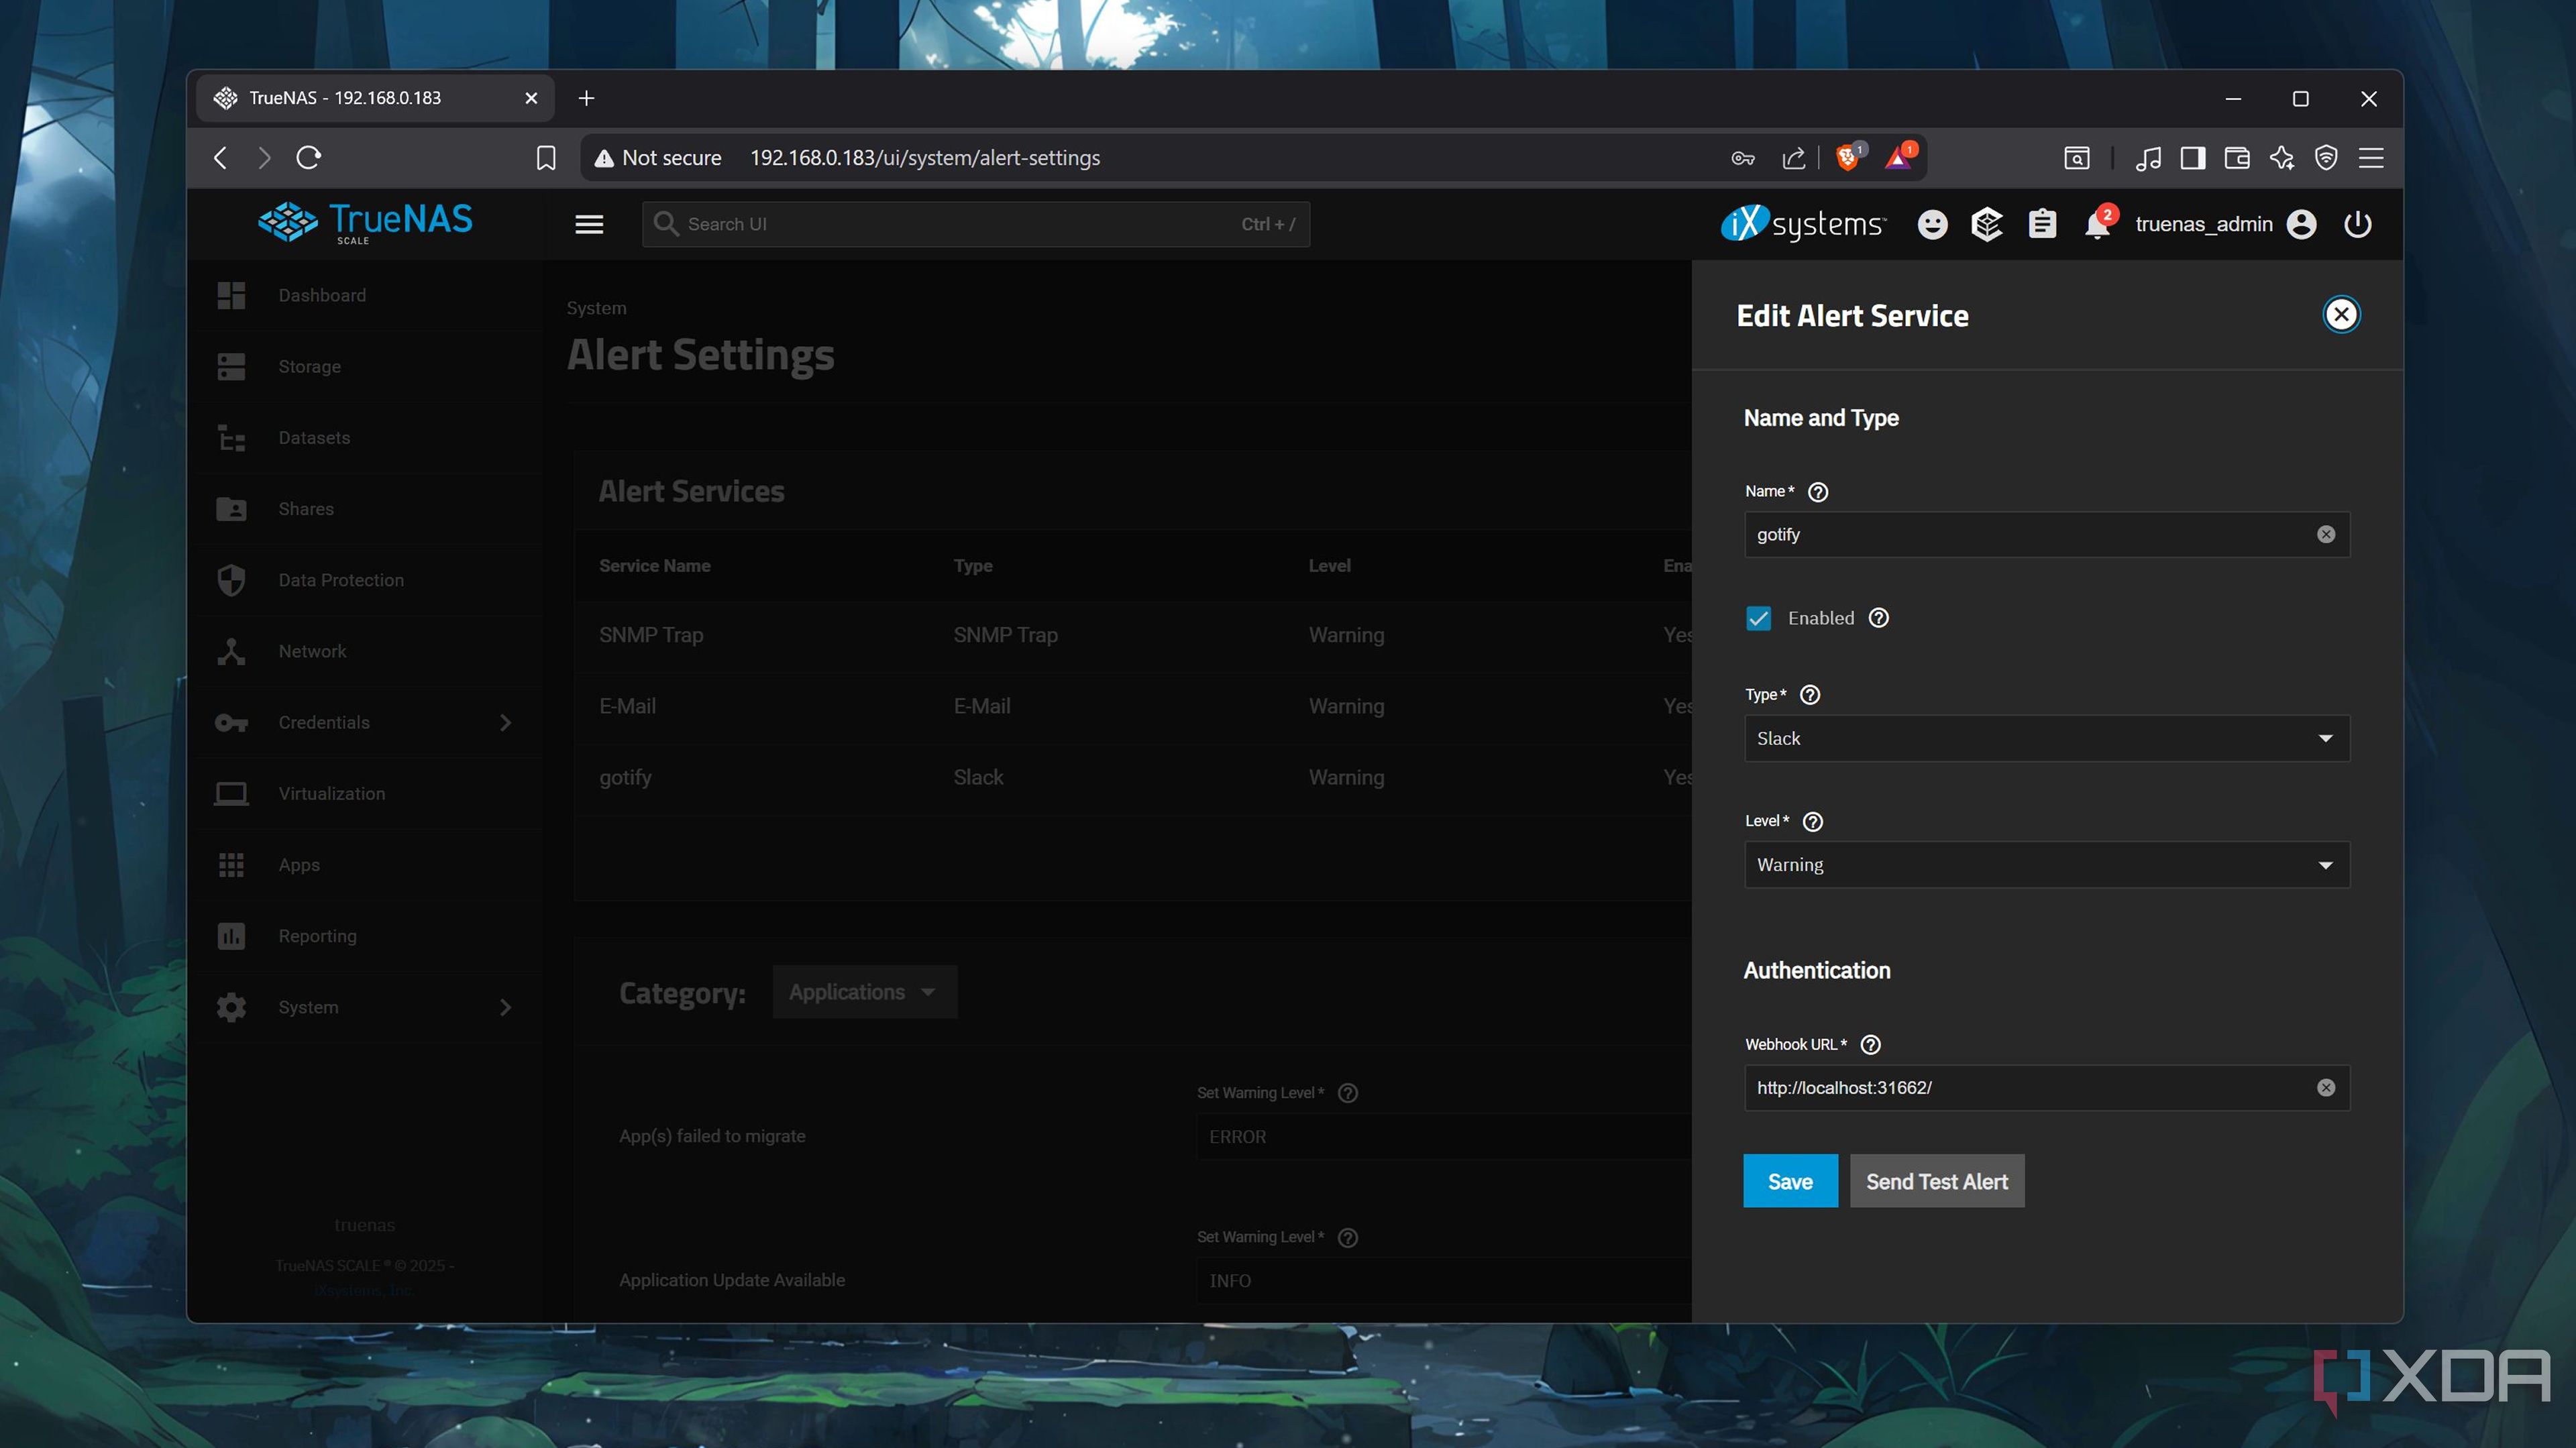Click the browser address bar URL
This screenshot has width=2576, height=1448.
tap(924, 157)
